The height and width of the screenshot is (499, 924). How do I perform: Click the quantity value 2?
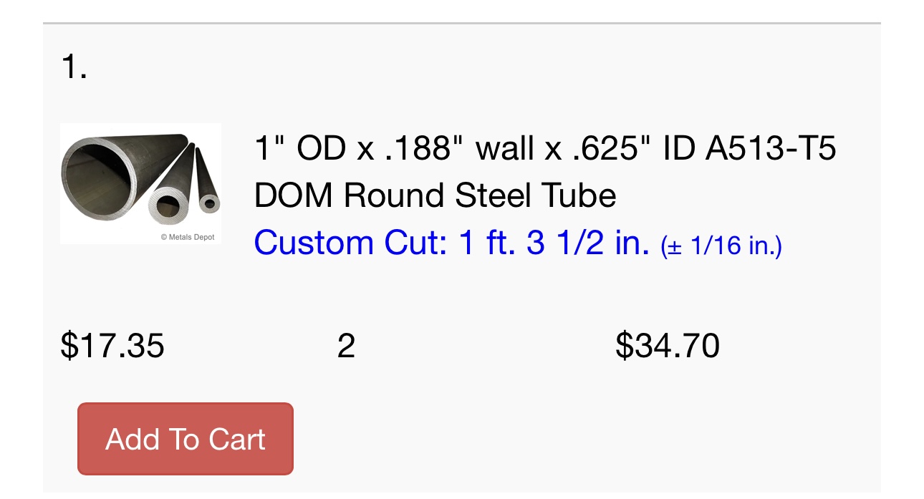346,346
